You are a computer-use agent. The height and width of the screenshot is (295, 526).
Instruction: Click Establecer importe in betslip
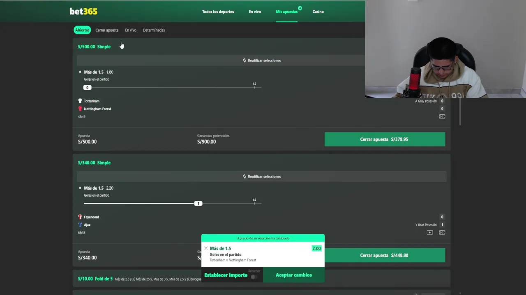point(226,275)
